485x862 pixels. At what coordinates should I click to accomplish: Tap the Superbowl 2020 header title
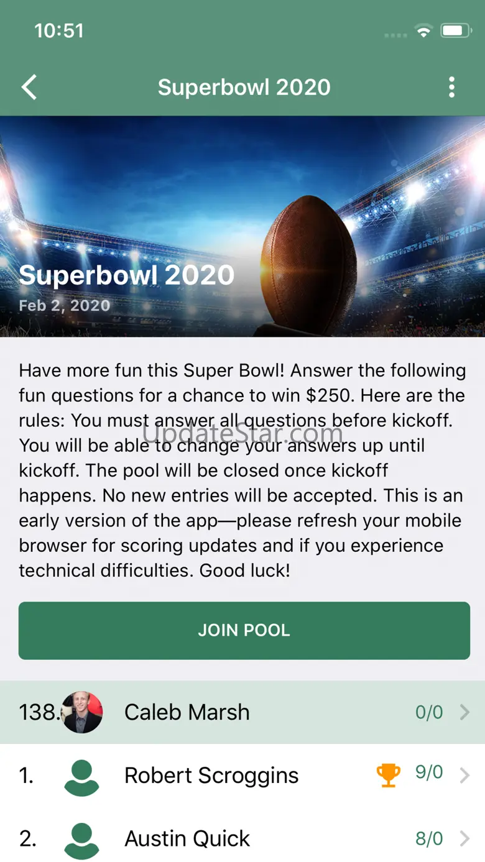[x=244, y=88]
